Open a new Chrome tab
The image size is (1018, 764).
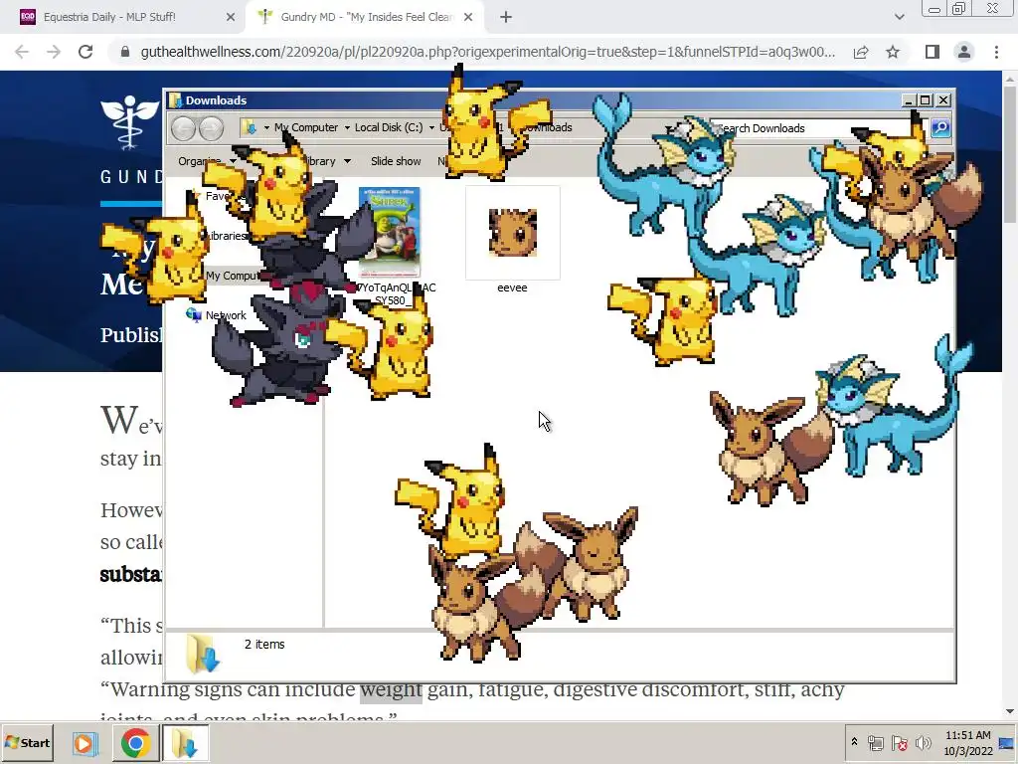pyautogui.click(x=506, y=18)
